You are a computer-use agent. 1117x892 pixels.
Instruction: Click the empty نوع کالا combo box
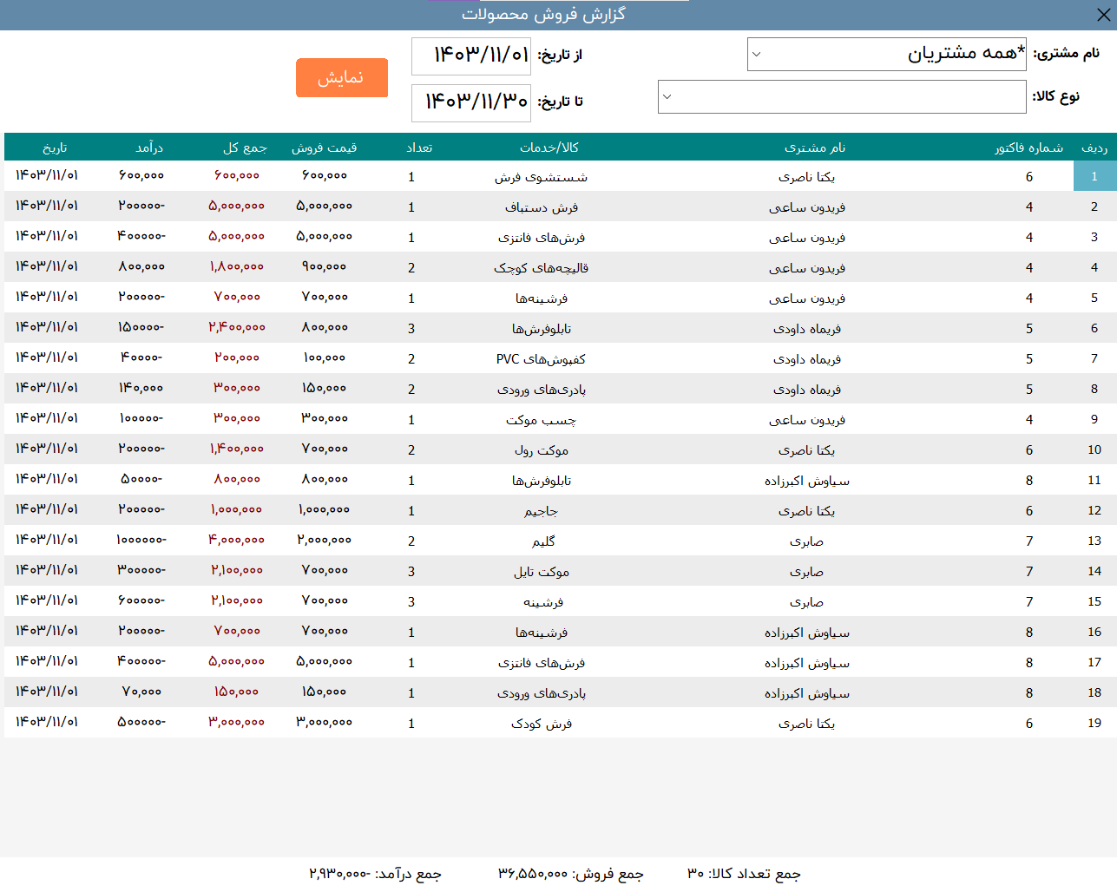point(842,96)
